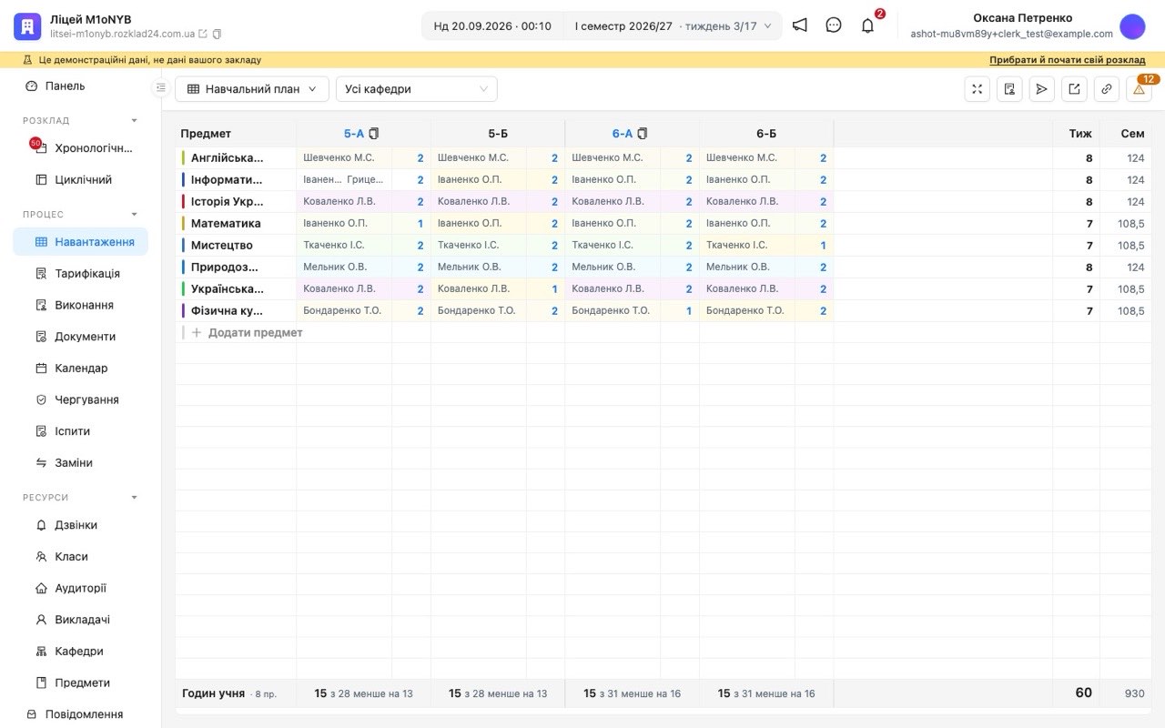Image resolution: width=1165 pixels, height=728 pixels.
Task: Open the semester and week selector dropdown
Action: pyautogui.click(x=673, y=26)
